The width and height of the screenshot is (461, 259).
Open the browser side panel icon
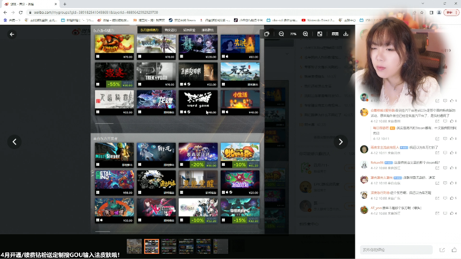click(x=431, y=12)
